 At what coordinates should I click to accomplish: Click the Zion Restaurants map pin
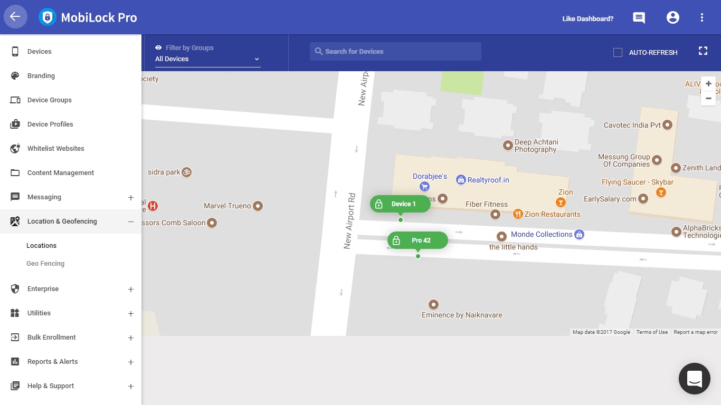(x=518, y=214)
